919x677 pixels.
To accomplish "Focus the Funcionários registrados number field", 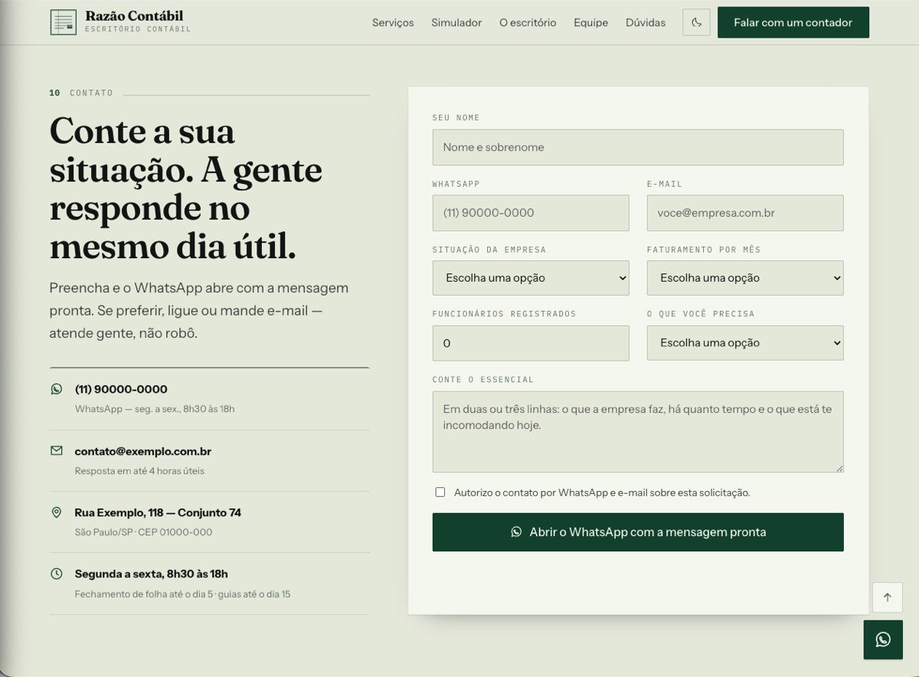I will (x=531, y=343).
